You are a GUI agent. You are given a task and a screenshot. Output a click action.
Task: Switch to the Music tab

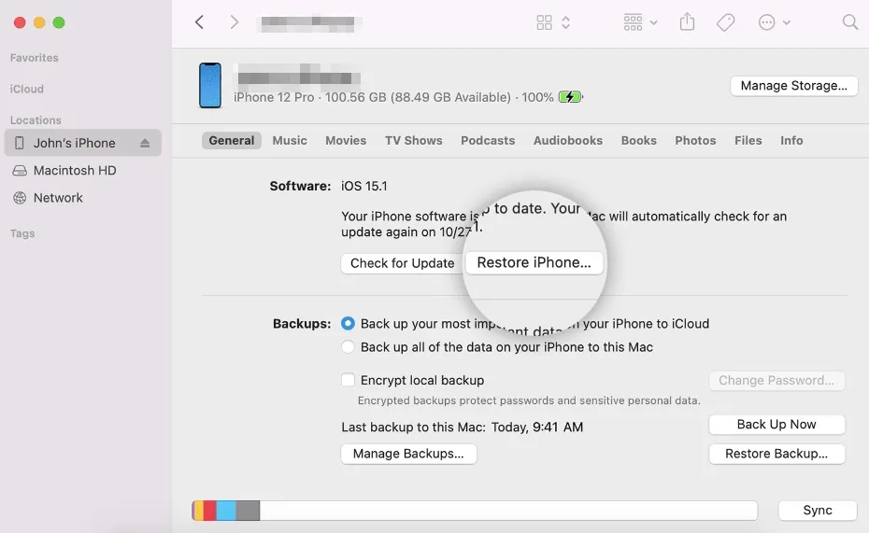click(x=290, y=141)
